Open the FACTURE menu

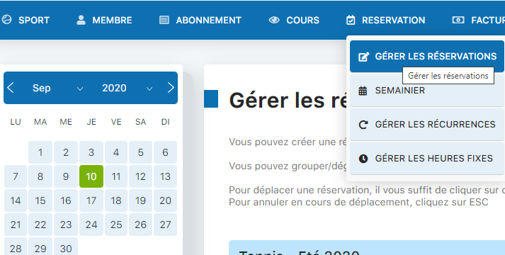[479, 20]
